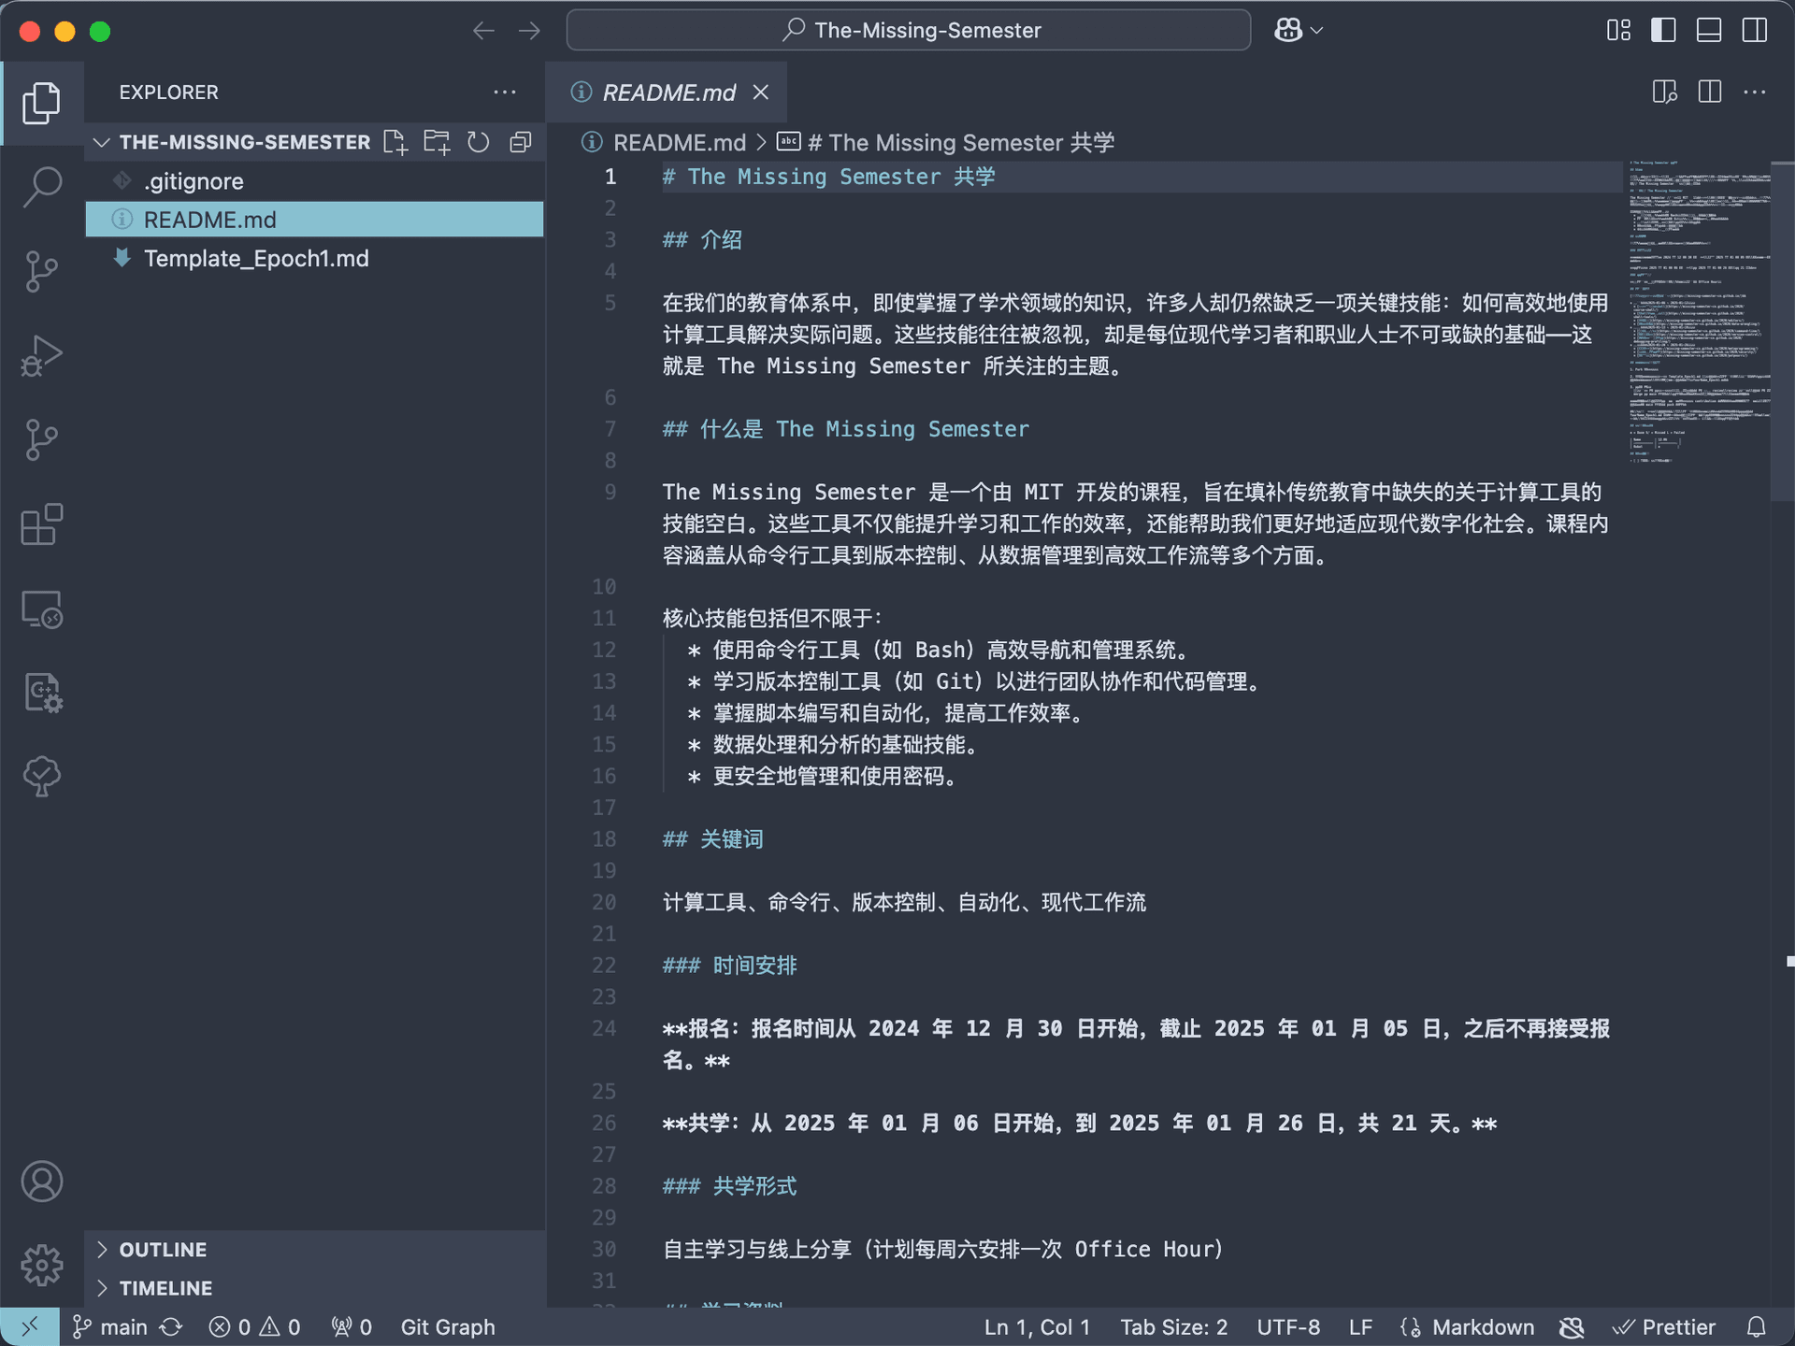Expand the OUTLINE section
The image size is (1795, 1346).
(163, 1250)
